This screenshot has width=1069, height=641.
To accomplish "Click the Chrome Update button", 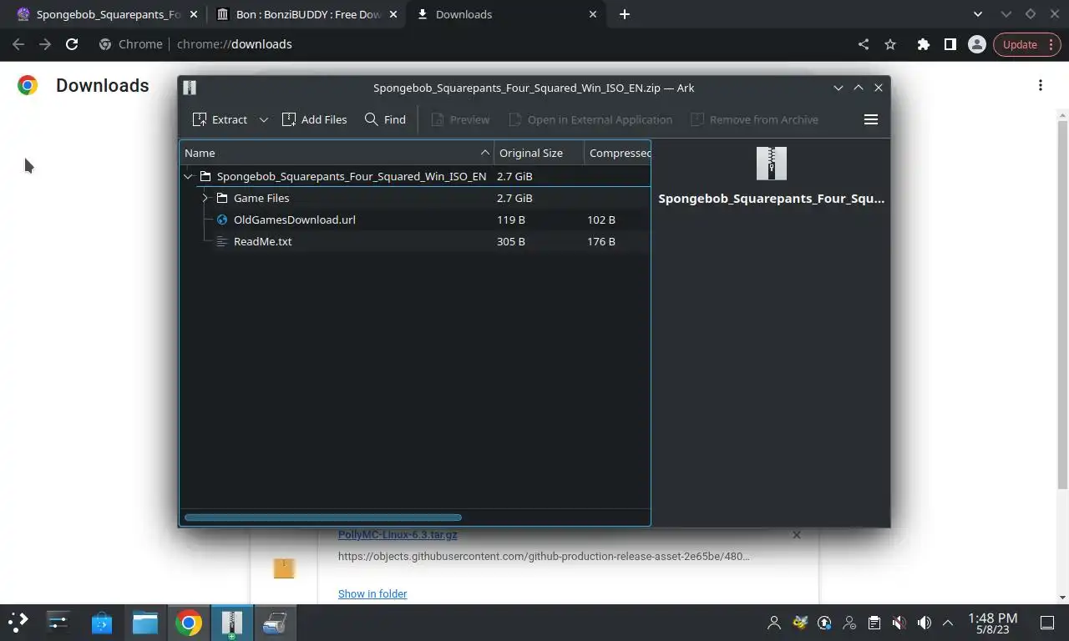I will (x=1027, y=44).
